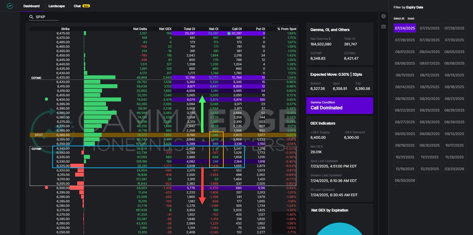The height and width of the screenshot is (235, 473).
Task: Click the Strike column header
Action: [x=65, y=29]
